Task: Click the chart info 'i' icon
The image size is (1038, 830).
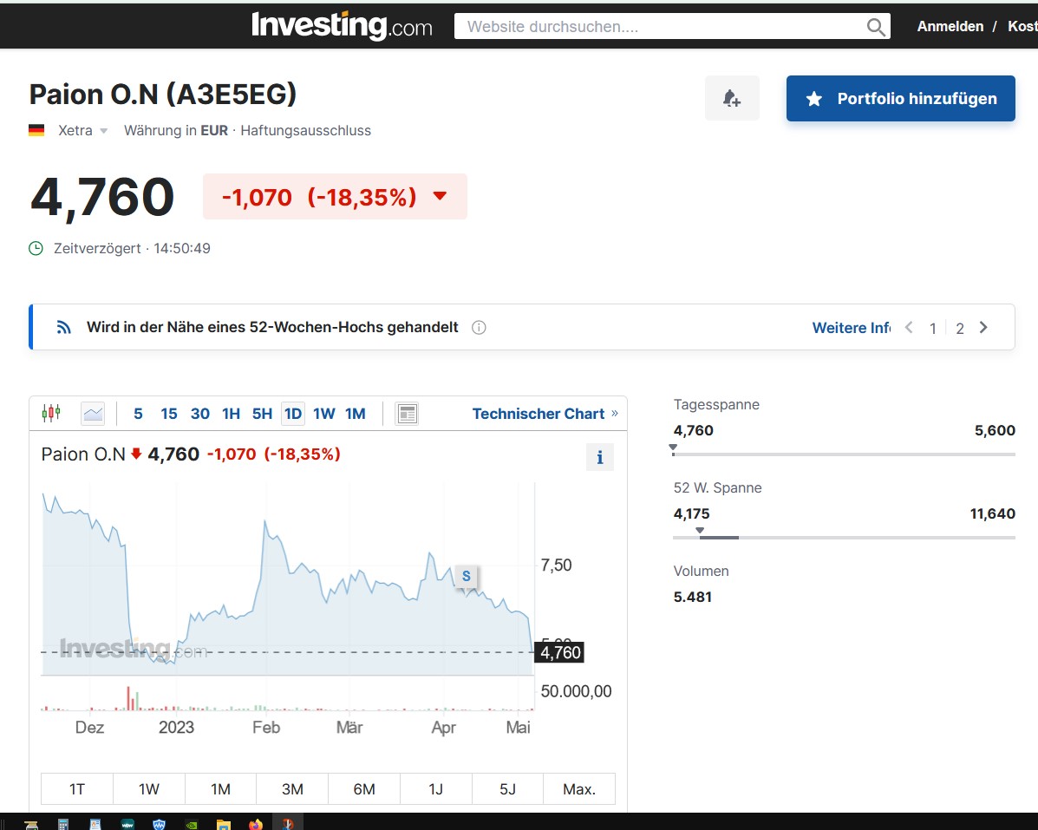Action: click(x=600, y=457)
